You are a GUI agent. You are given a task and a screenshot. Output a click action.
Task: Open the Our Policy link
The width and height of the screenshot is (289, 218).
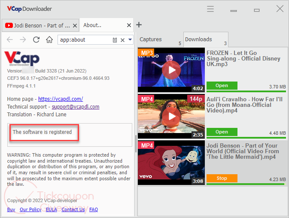coord(30,209)
